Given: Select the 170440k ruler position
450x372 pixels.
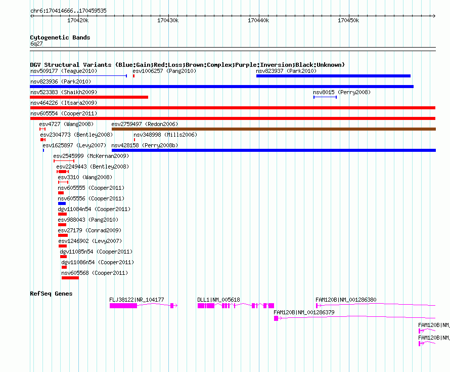Looking at the screenshot, I should pos(258,20).
